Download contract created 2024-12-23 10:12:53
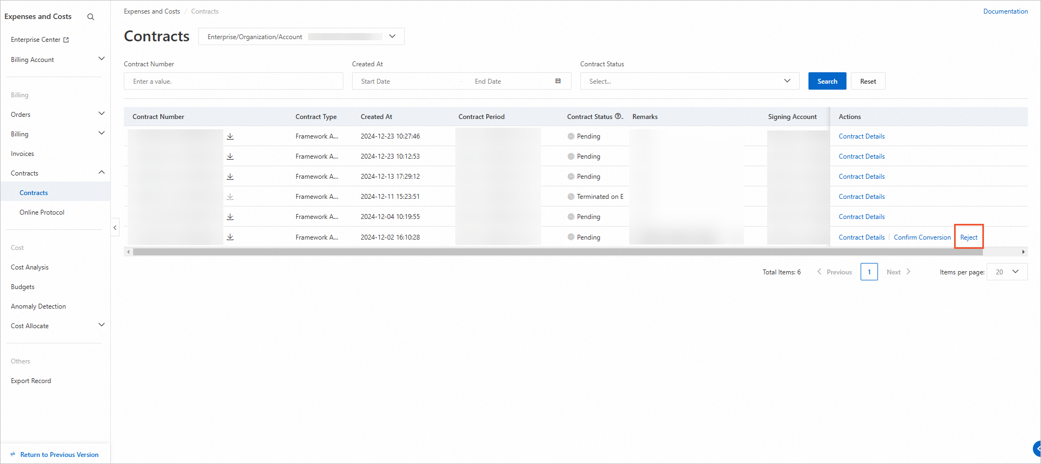 tap(230, 156)
